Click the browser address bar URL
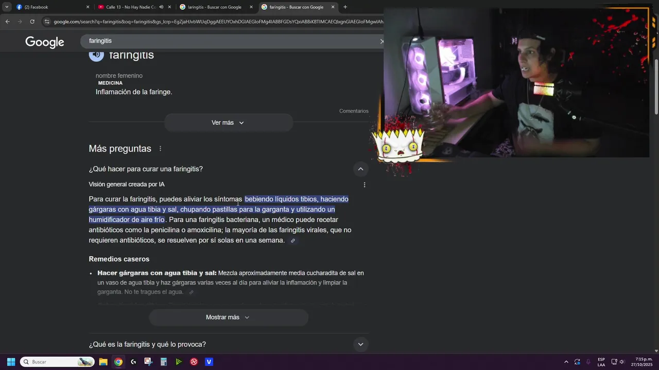659x370 pixels. point(218,22)
